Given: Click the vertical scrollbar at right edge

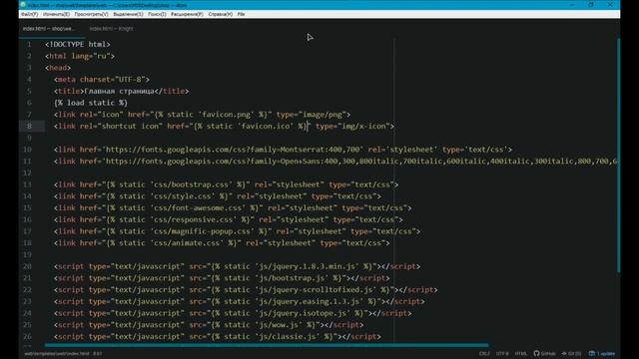Looking at the screenshot, I should [x=619, y=156].
